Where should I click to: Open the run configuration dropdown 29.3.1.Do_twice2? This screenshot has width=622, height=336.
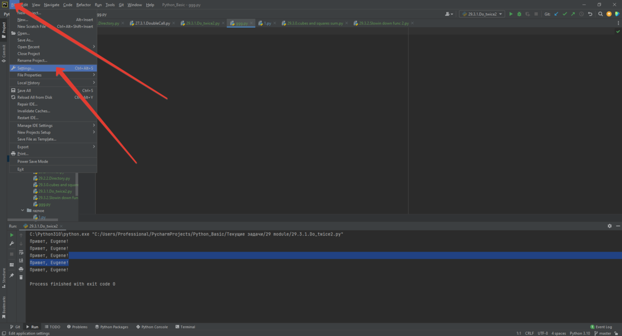pyautogui.click(x=482, y=14)
